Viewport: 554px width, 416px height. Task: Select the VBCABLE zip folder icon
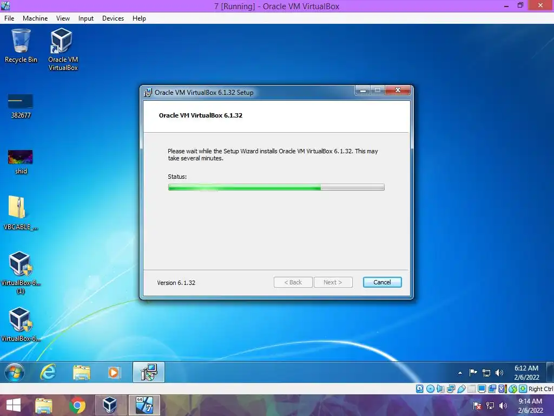[21, 213]
